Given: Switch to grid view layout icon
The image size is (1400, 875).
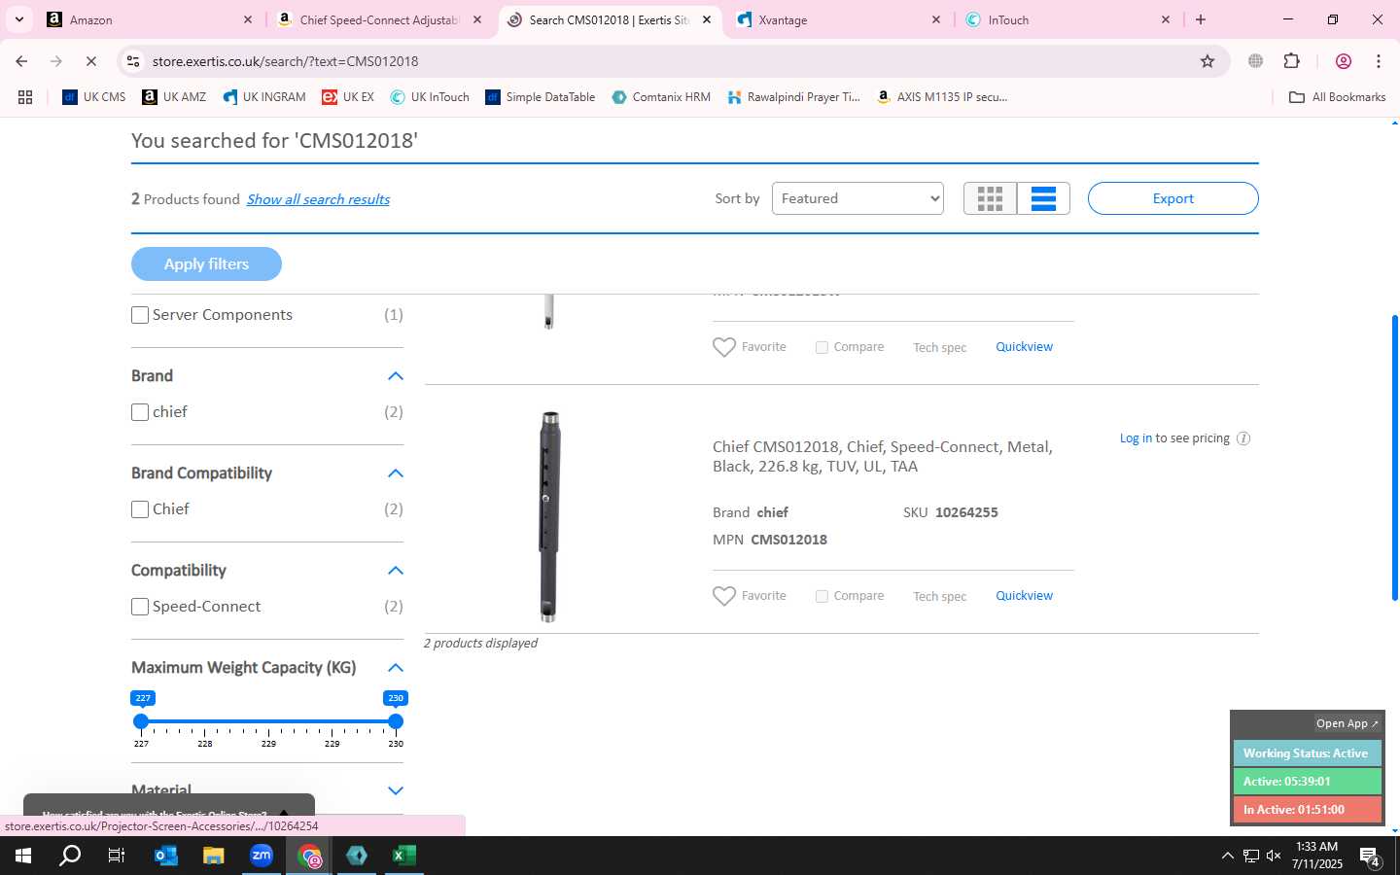Looking at the screenshot, I should pos(990,198).
